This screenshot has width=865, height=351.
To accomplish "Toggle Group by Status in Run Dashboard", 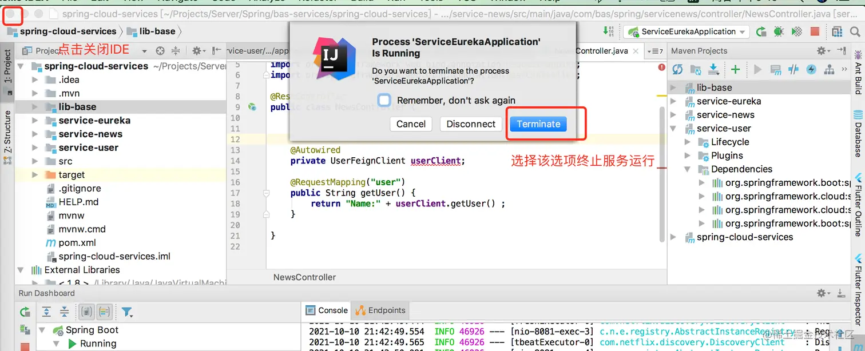I will (x=104, y=312).
